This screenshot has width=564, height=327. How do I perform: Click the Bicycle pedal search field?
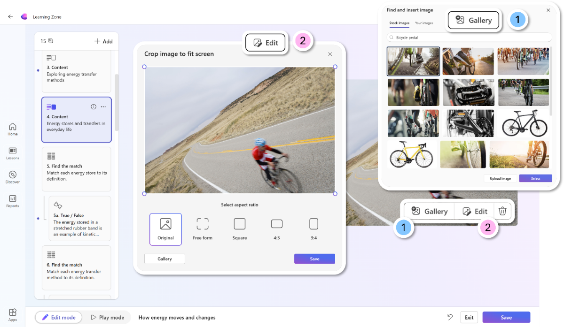pos(470,37)
